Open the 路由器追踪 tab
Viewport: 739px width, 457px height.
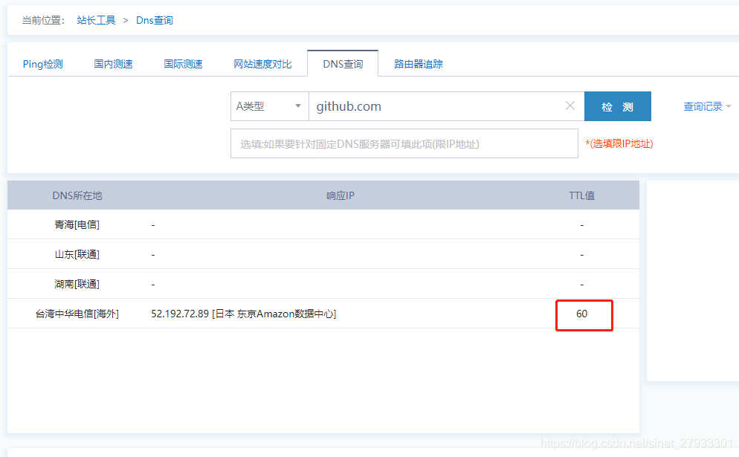click(x=419, y=64)
